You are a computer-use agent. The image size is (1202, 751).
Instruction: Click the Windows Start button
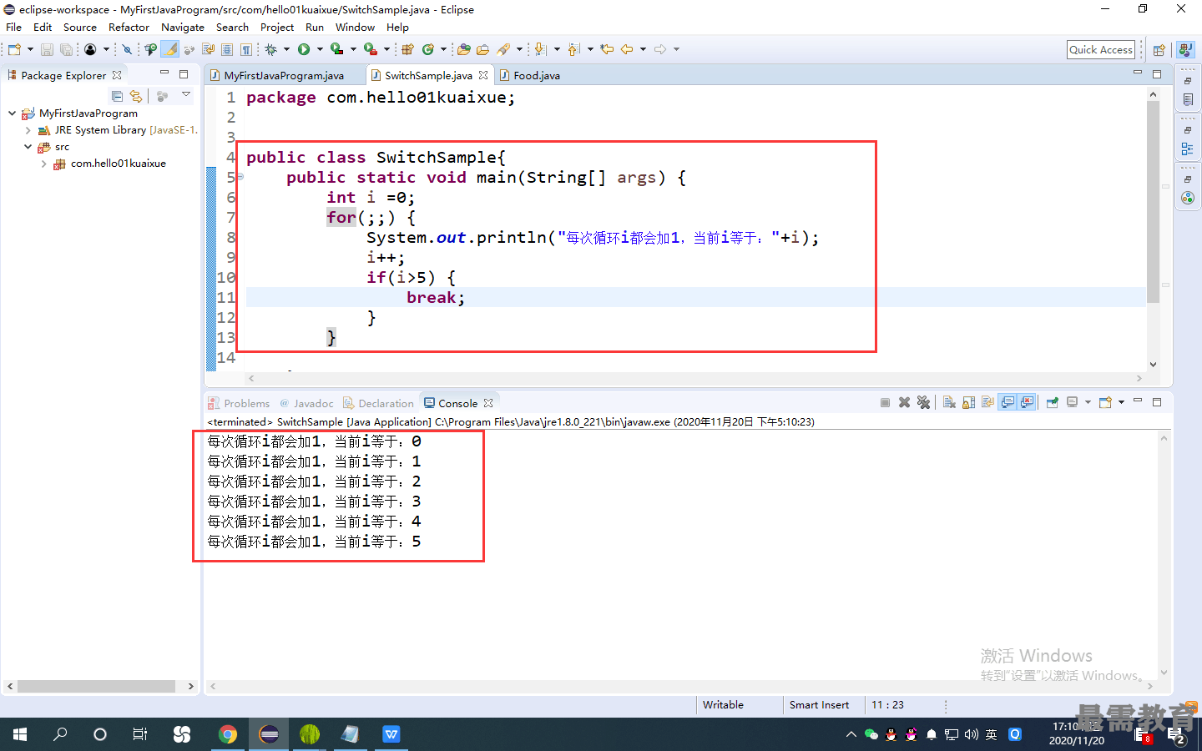tap(20, 734)
